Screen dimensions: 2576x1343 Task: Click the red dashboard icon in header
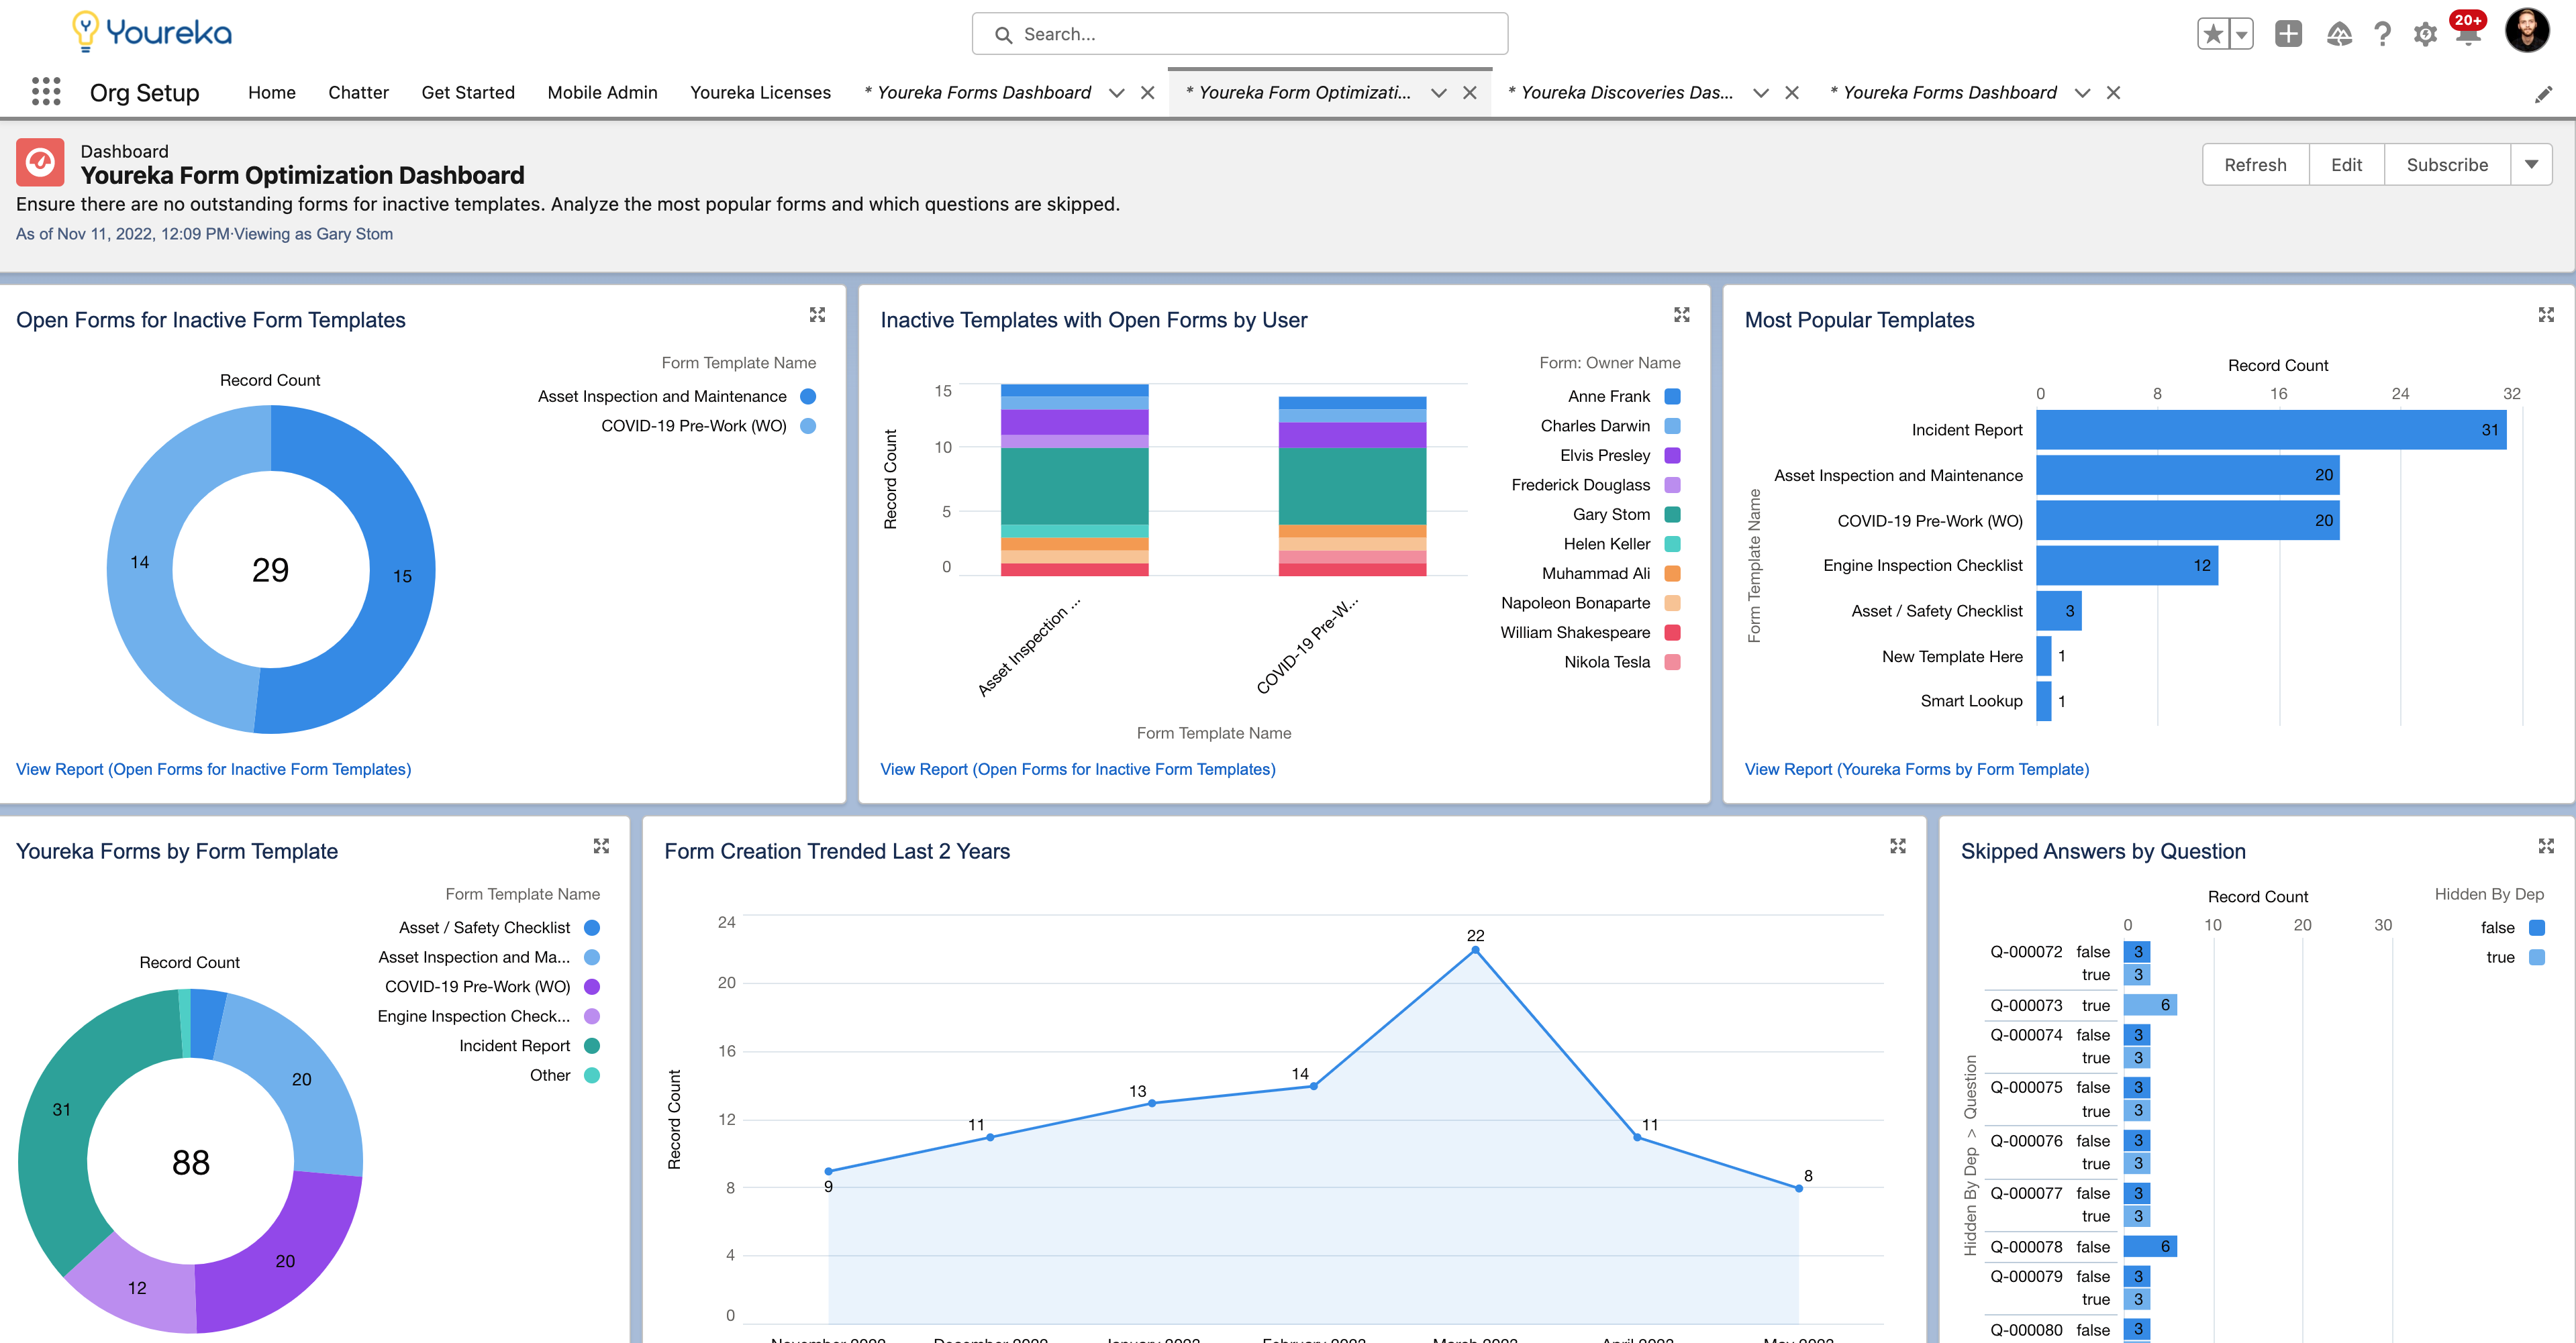pyautogui.click(x=40, y=162)
